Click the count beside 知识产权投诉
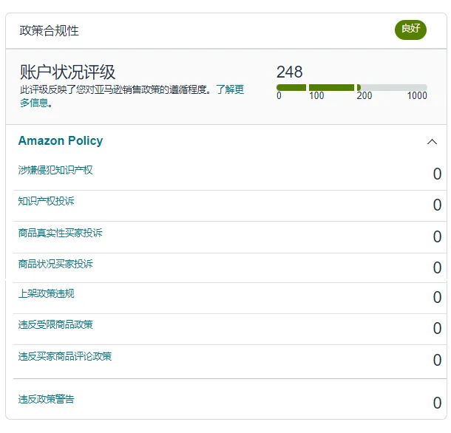 pos(436,205)
